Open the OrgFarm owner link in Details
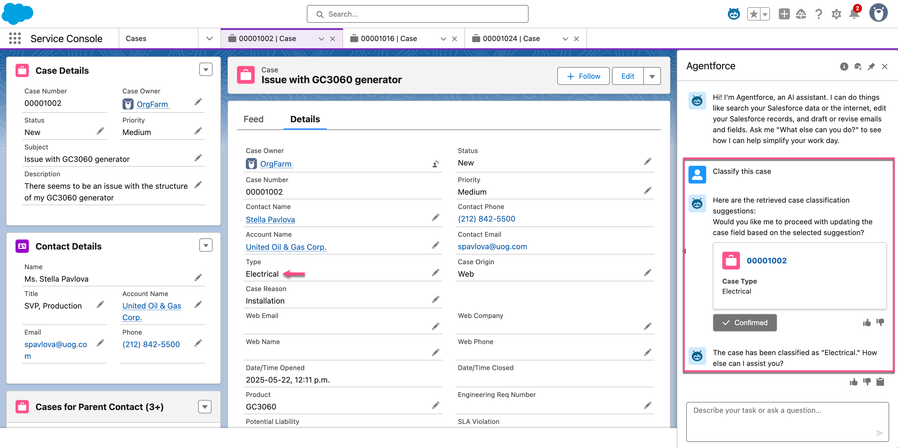 coord(276,164)
